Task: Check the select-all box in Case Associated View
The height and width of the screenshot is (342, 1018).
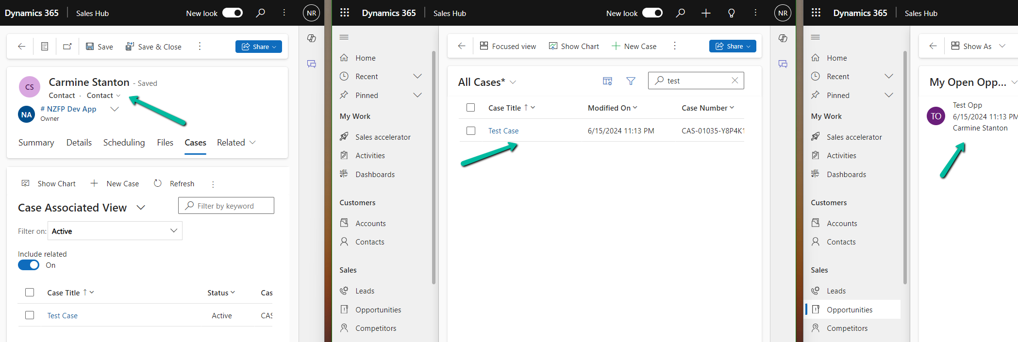Action: coord(30,293)
